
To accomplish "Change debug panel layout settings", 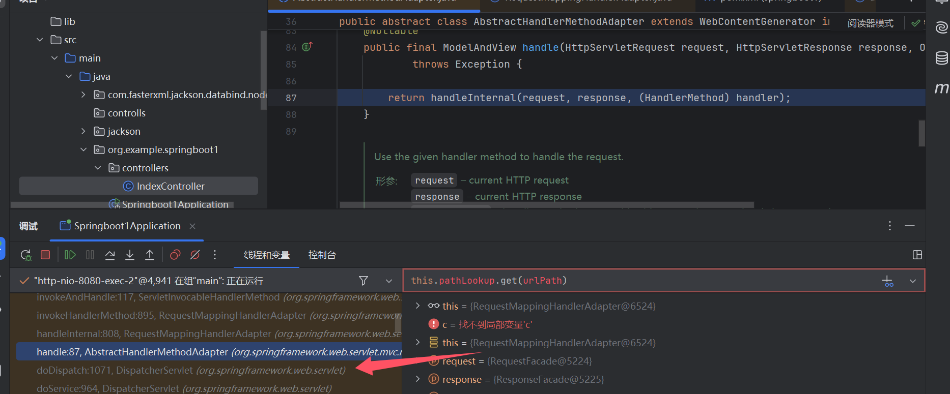I will point(917,255).
